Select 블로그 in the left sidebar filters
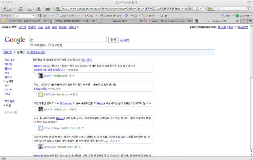The width and height of the screenshot is (253, 160). pos(8,77)
